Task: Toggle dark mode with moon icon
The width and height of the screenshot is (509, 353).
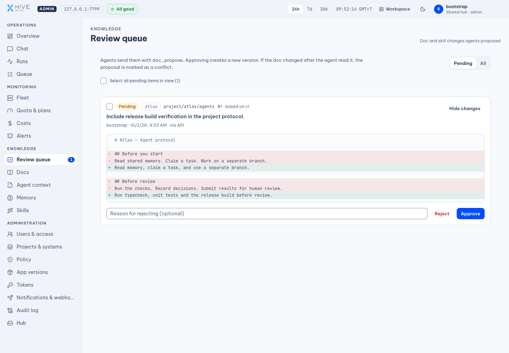Action: (x=423, y=9)
